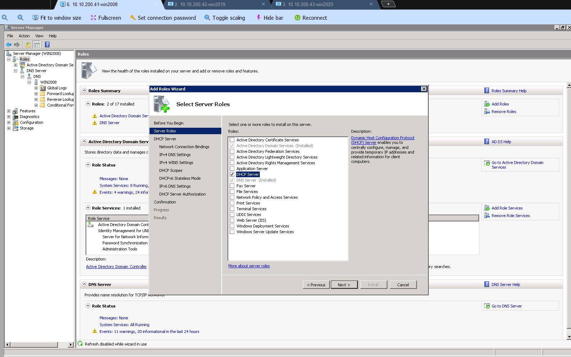Uncheck the DHCP Server role

tap(232, 174)
